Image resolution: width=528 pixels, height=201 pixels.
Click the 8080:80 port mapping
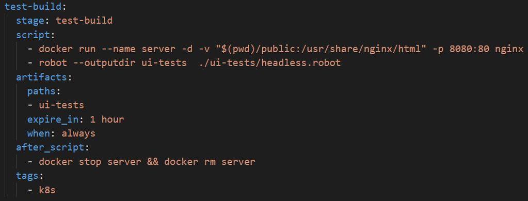pos(469,49)
